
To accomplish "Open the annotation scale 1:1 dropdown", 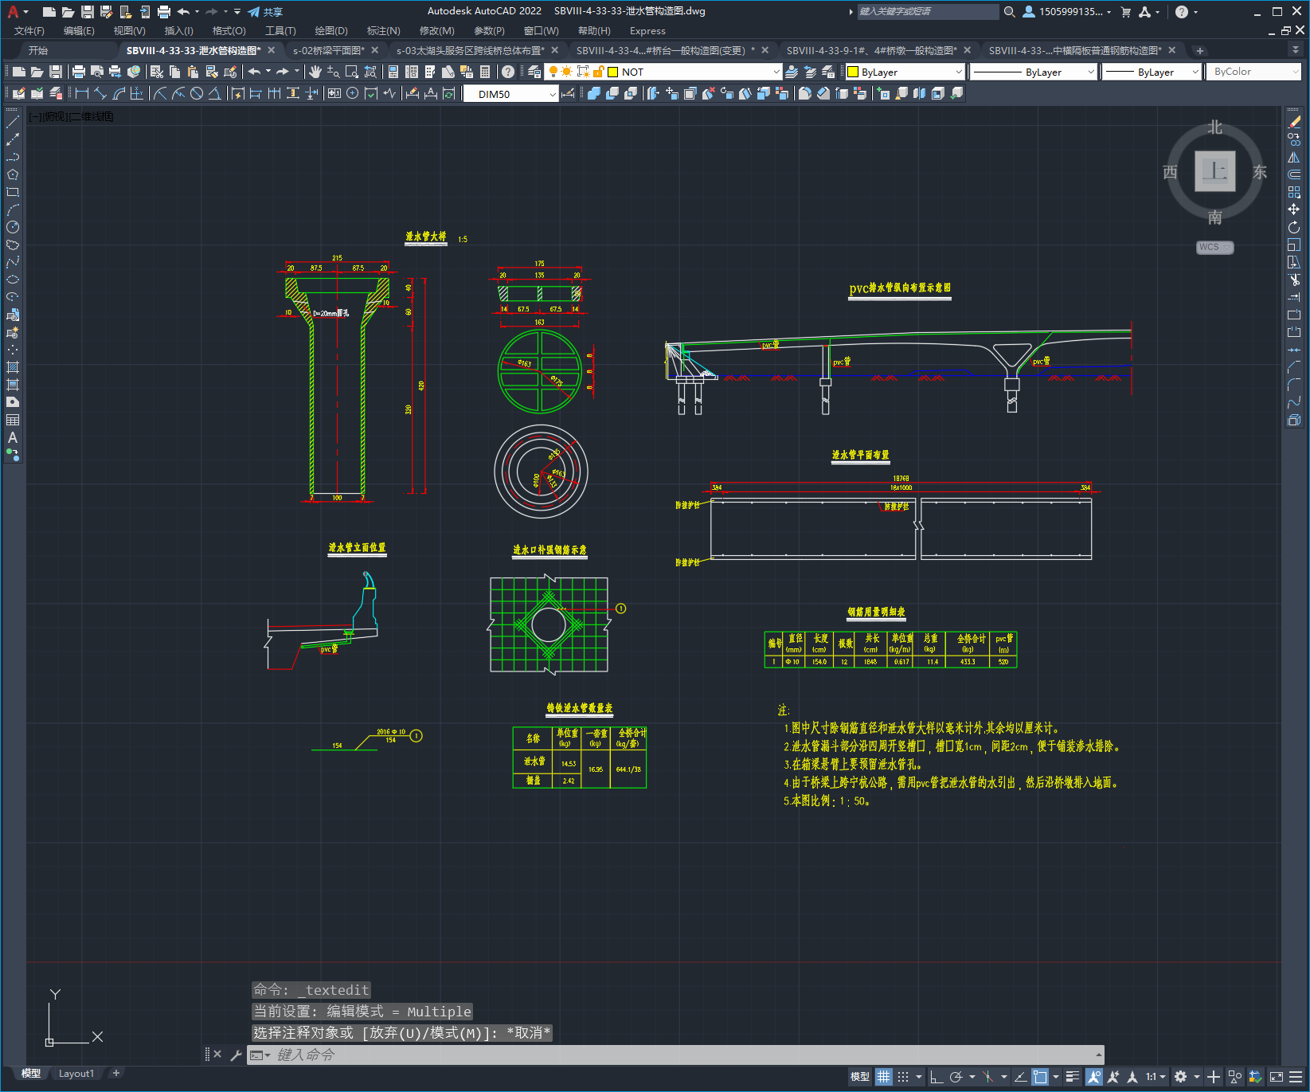I will 1156,1077.
